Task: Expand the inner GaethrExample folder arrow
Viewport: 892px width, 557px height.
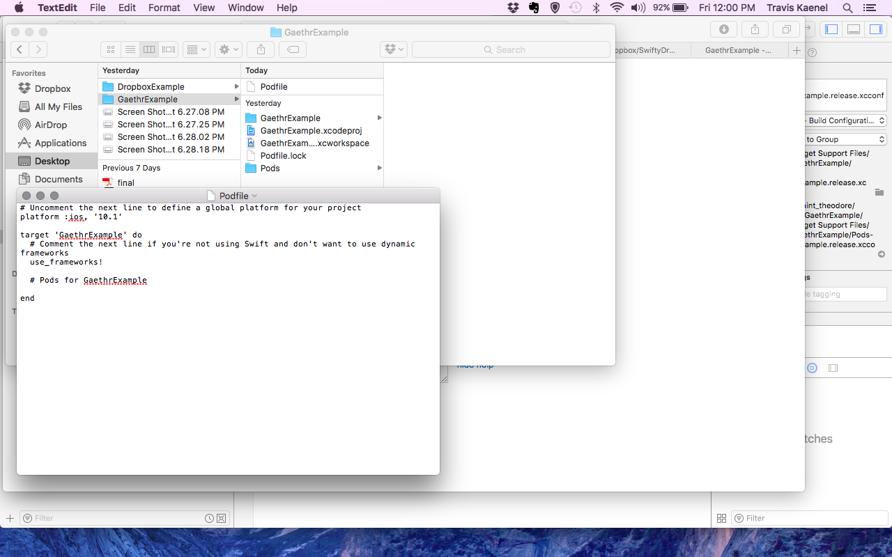Action: (380, 118)
